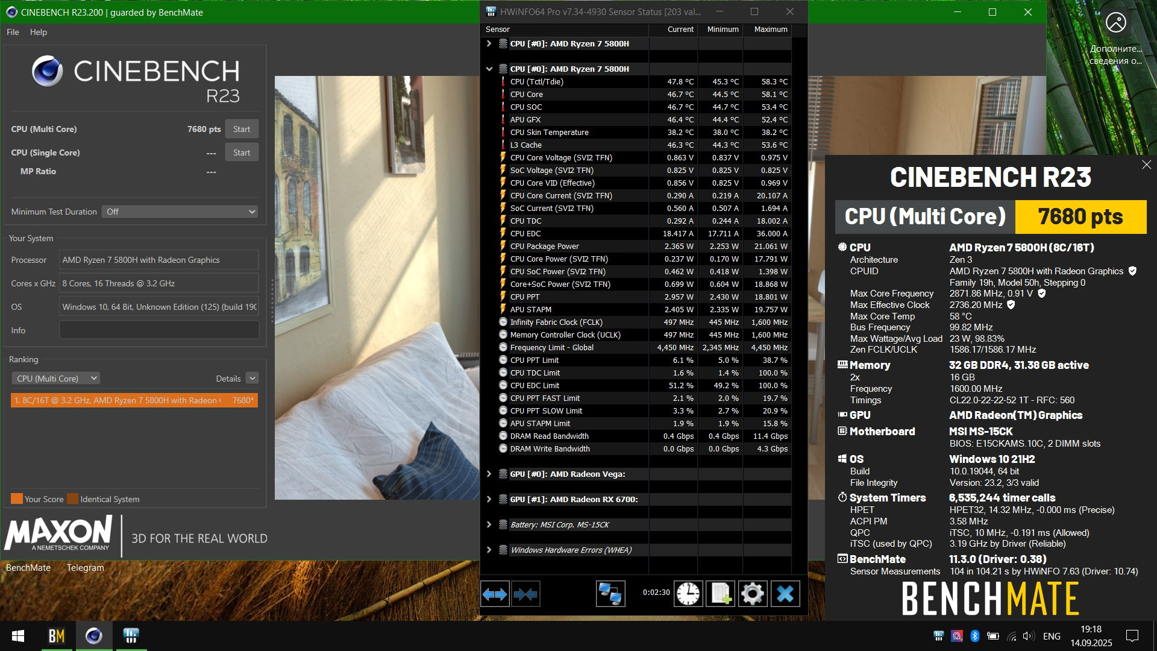Click the Bluetooth icon in system tray
1157x651 pixels.
[974, 636]
